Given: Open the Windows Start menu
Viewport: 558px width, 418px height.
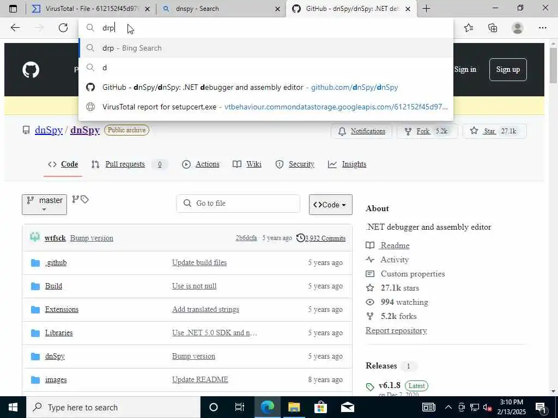Looking at the screenshot, I should pyautogui.click(x=13, y=407).
